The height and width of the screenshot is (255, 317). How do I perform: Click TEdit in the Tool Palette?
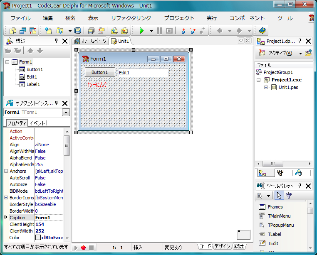click(273, 243)
